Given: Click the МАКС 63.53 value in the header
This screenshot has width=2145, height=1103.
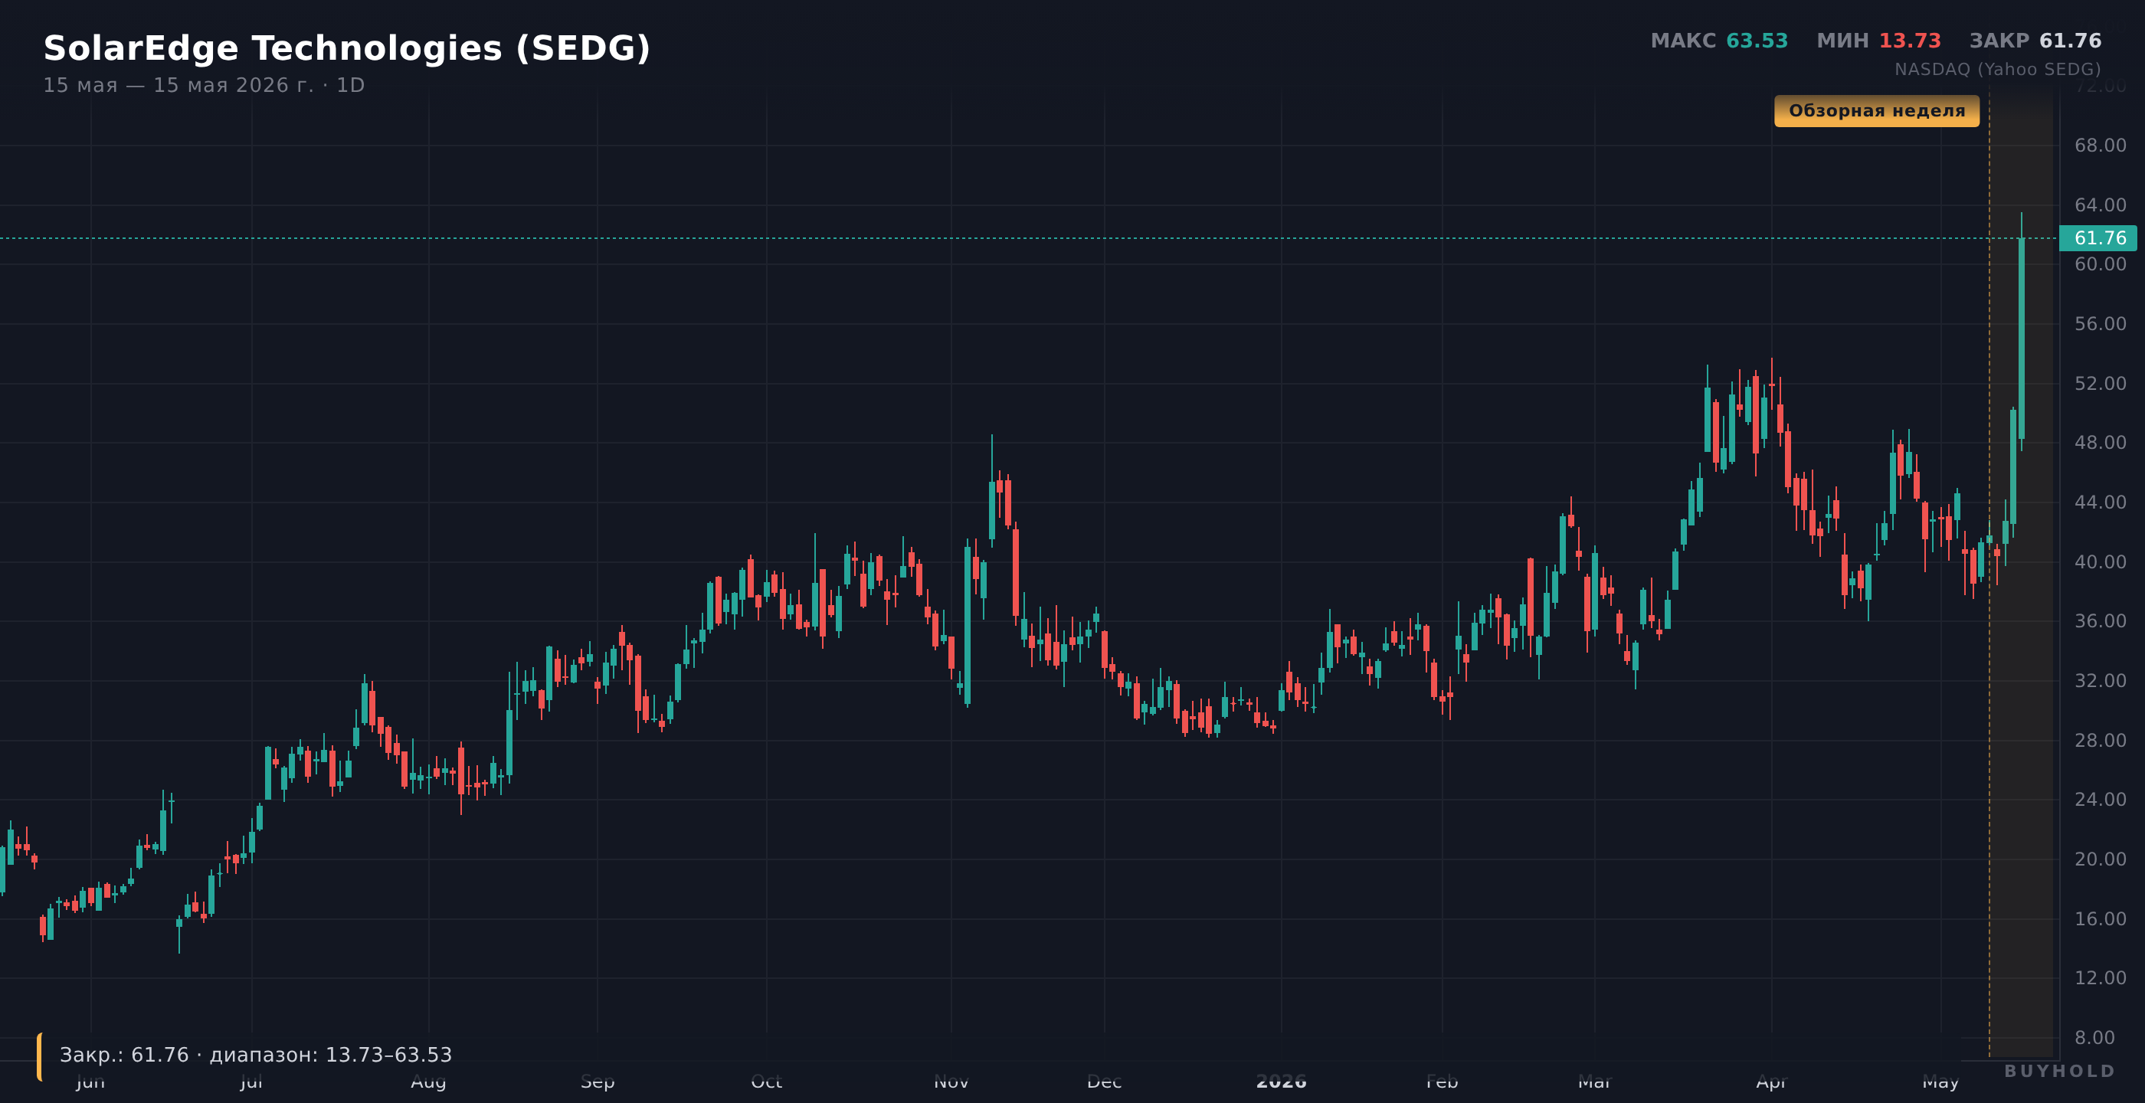Looking at the screenshot, I should [1718, 41].
